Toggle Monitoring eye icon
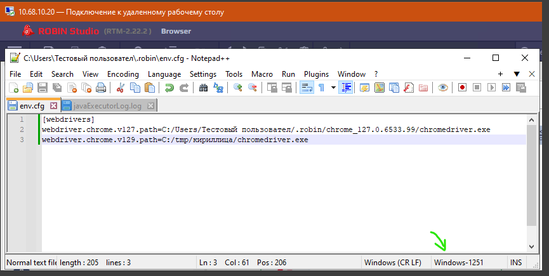This screenshot has width=549, height=276. pos(442,88)
